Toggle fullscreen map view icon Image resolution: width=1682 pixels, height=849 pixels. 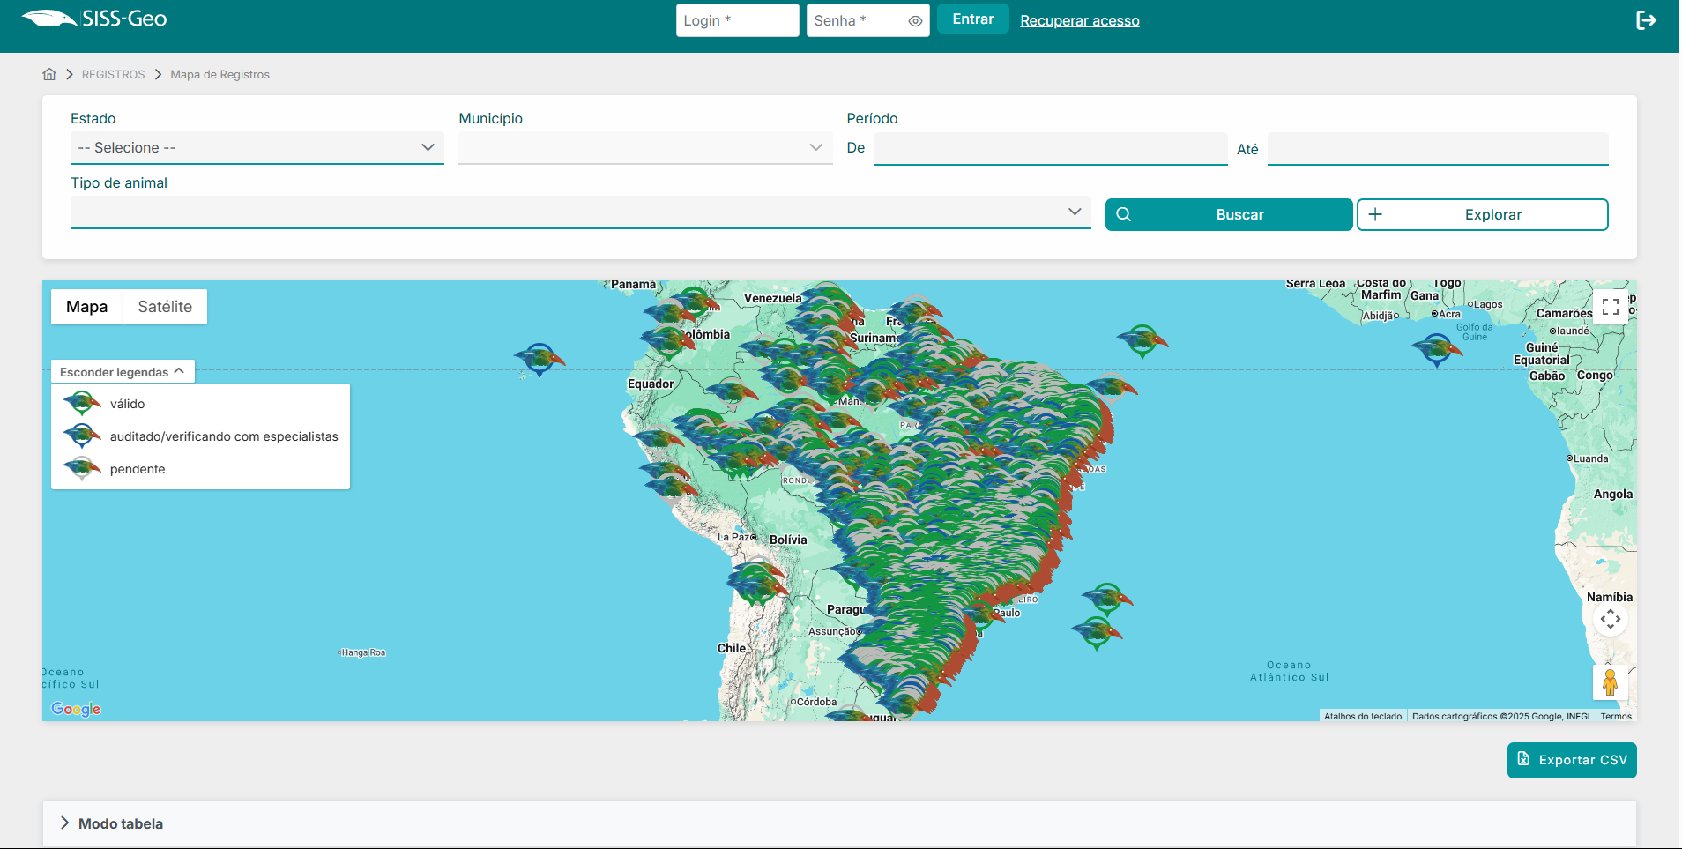1610,307
